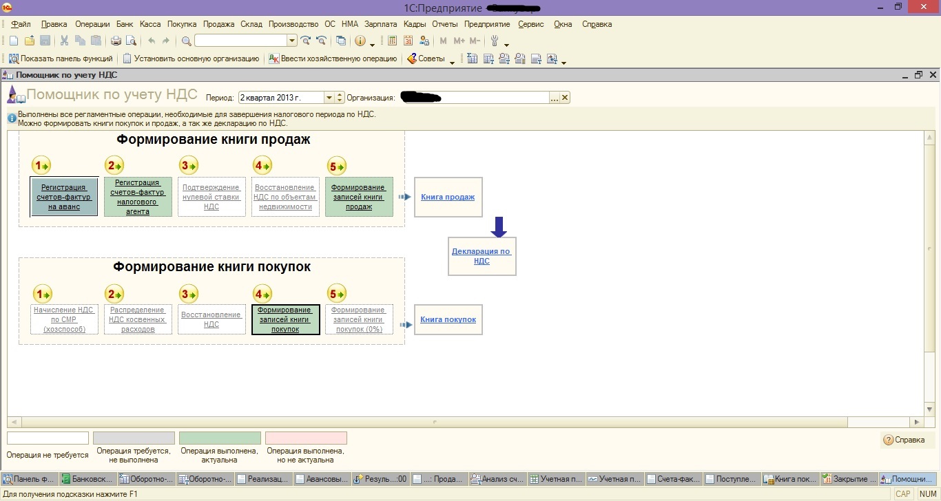This screenshot has width=941, height=501.
Task: Click Установить основную организацию
Action: (191, 58)
